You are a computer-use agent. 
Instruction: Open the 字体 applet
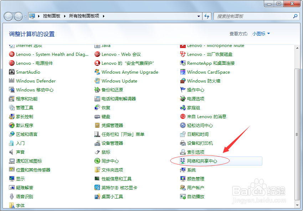pyautogui.click(x=20, y=205)
